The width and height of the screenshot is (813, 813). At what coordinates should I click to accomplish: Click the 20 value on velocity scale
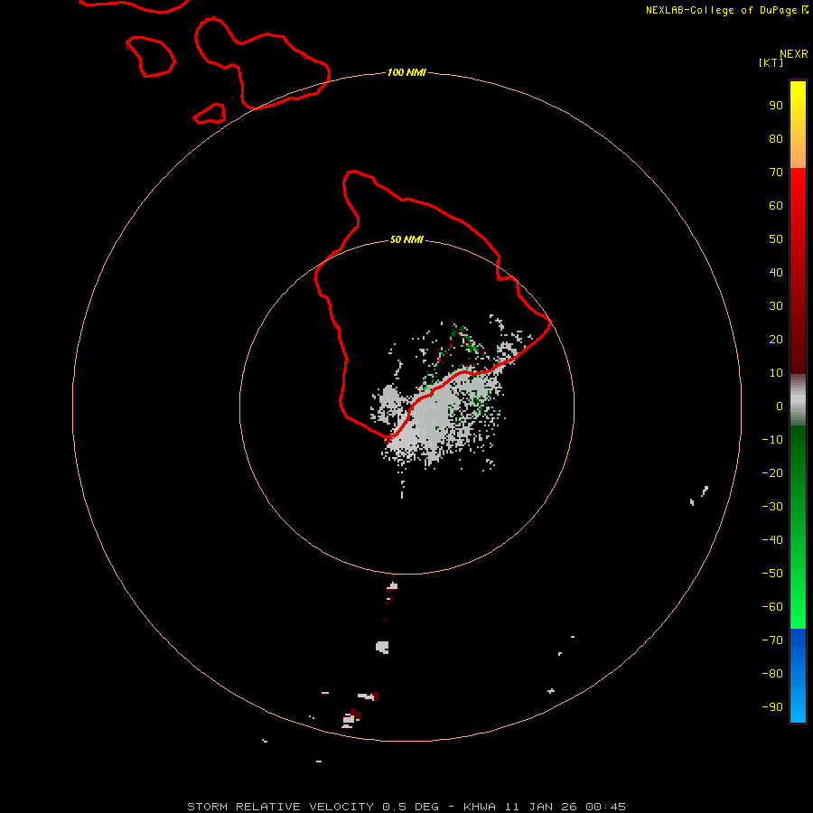click(776, 339)
